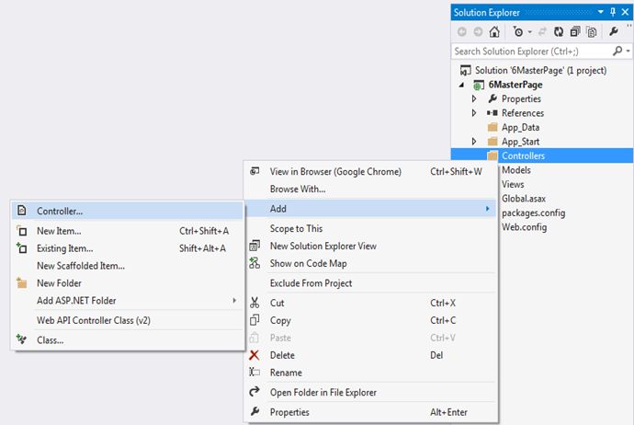Expand the App_Start folder

click(x=474, y=142)
